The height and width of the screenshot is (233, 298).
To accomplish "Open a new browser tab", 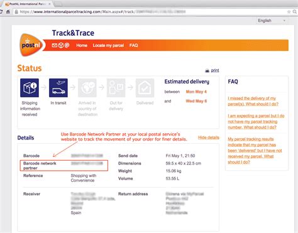I will pos(58,4).
